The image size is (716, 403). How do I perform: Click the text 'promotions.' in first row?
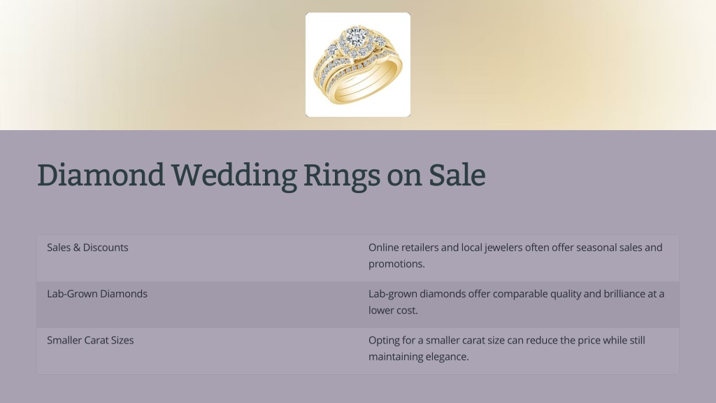[x=397, y=264]
